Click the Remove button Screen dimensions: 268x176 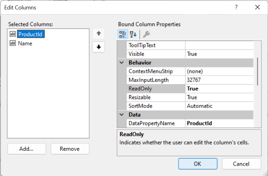pyautogui.click(x=70, y=149)
